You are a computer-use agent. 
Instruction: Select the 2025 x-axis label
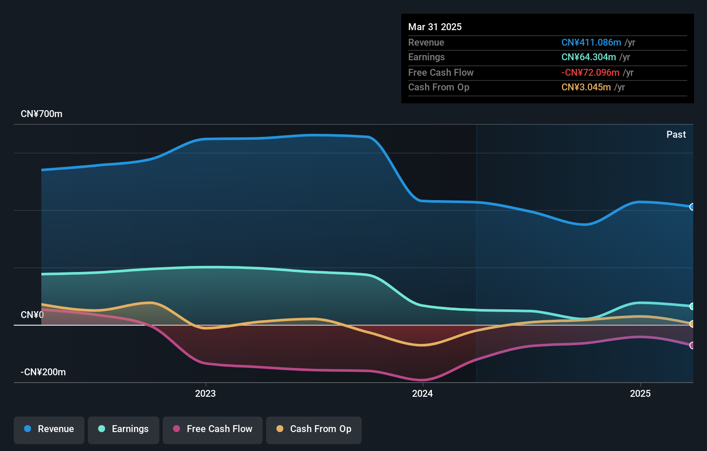[x=640, y=394]
